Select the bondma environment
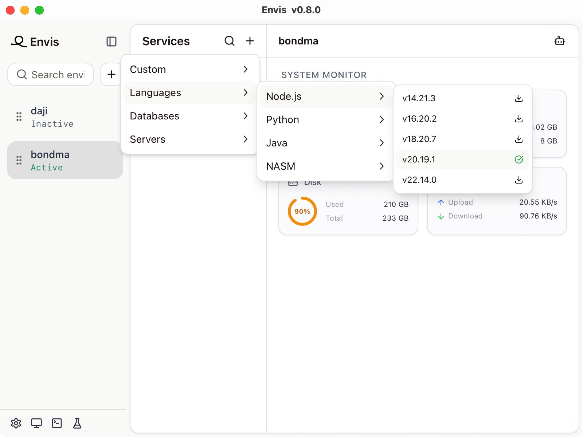The width and height of the screenshot is (583, 437). click(x=65, y=160)
